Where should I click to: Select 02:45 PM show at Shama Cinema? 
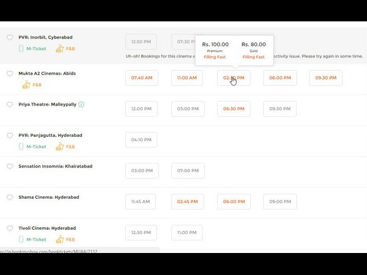pos(188,202)
